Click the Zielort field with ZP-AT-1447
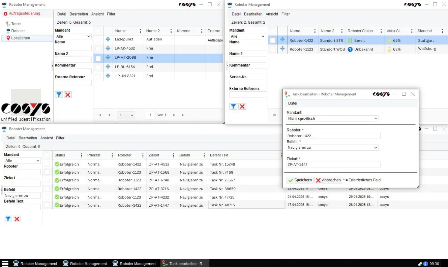The width and height of the screenshot is (448, 267). click(x=333, y=165)
